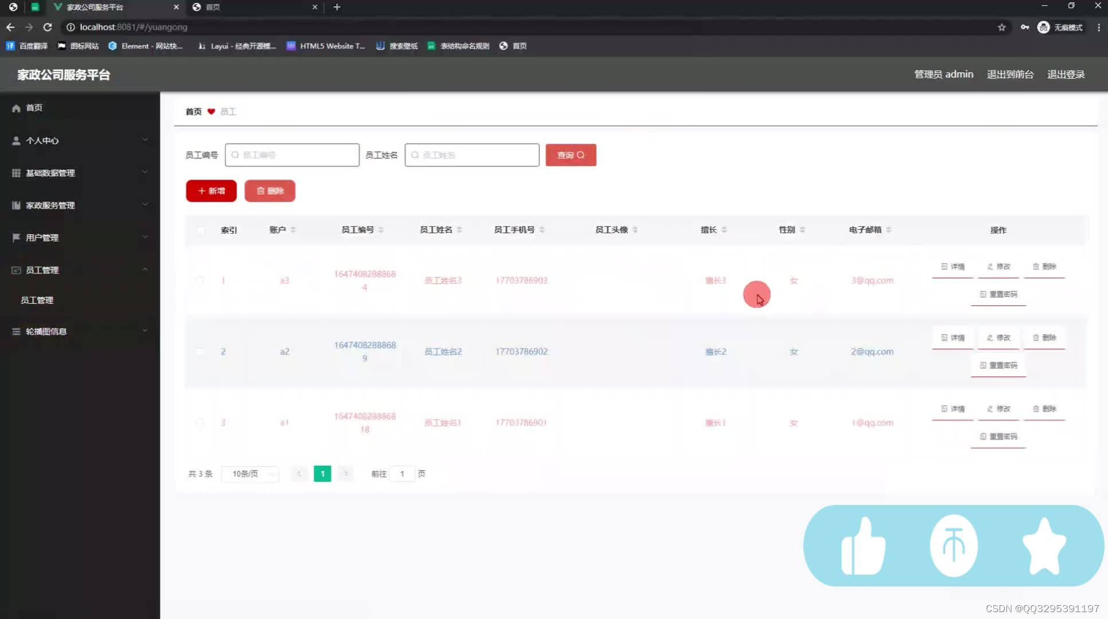Open the 员工管理 submenu item

pyautogui.click(x=37, y=300)
